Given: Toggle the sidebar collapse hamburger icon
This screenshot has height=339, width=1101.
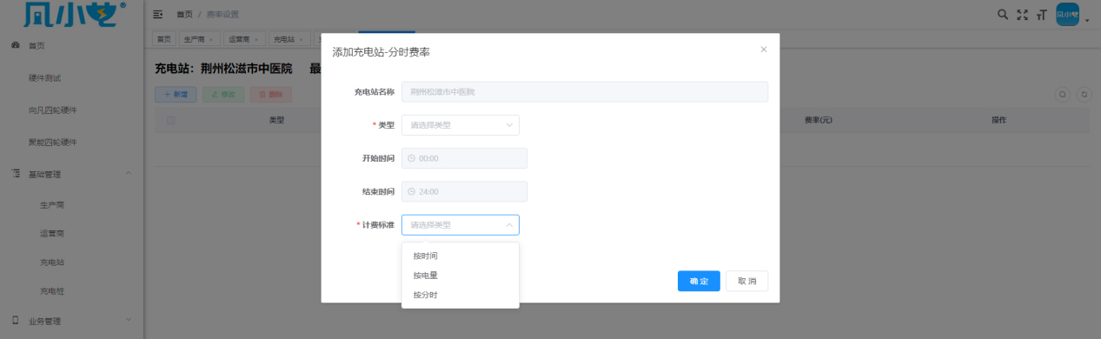Looking at the screenshot, I should (x=157, y=14).
